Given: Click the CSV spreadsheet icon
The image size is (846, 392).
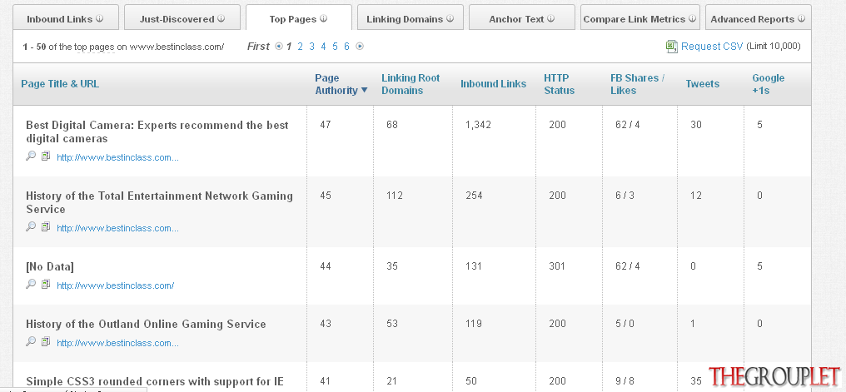Looking at the screenshot, I should coord(671,47).
